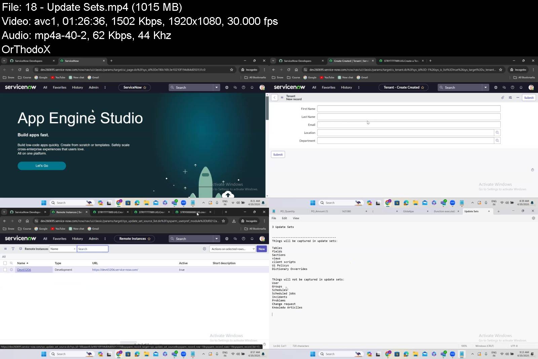Expand search dropdown arrow on the Tenant page header
This screenshot has width=538, height=359.
[485, 87]
